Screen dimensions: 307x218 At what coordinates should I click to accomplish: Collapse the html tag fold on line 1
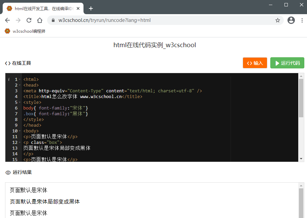point(20,80)
